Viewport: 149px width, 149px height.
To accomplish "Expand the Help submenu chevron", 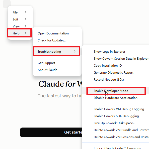I will coord(26,33).
